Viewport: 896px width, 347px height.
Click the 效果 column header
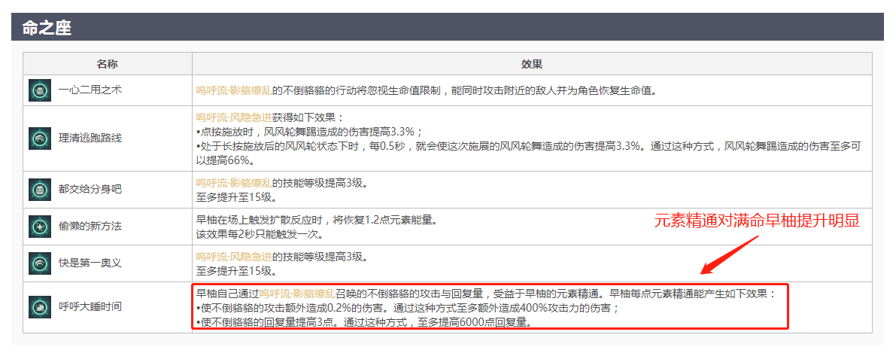[x=531, y=64]
